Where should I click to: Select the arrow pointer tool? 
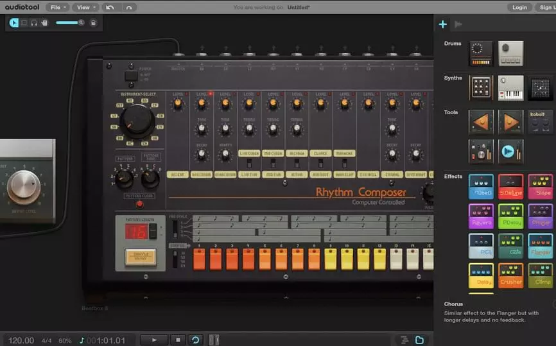[x=14, y=22]
